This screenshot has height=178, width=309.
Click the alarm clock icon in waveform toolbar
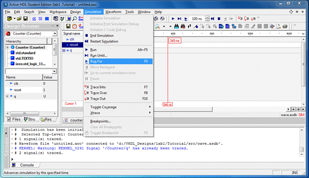pos(74,26)
